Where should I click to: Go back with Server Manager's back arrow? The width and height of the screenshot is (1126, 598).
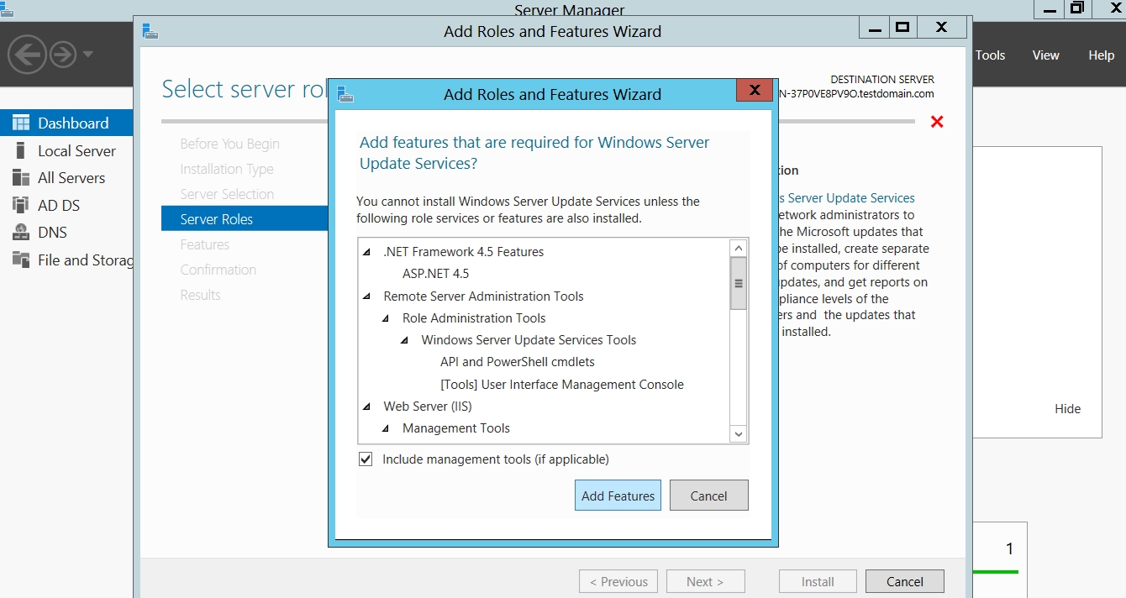click(x=26, y=55)
